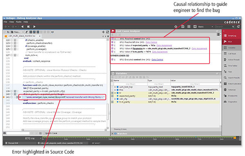Expand the Reached control (line 141) entry
Viewport: 245px width, 156px height.
tap(112, 39)
